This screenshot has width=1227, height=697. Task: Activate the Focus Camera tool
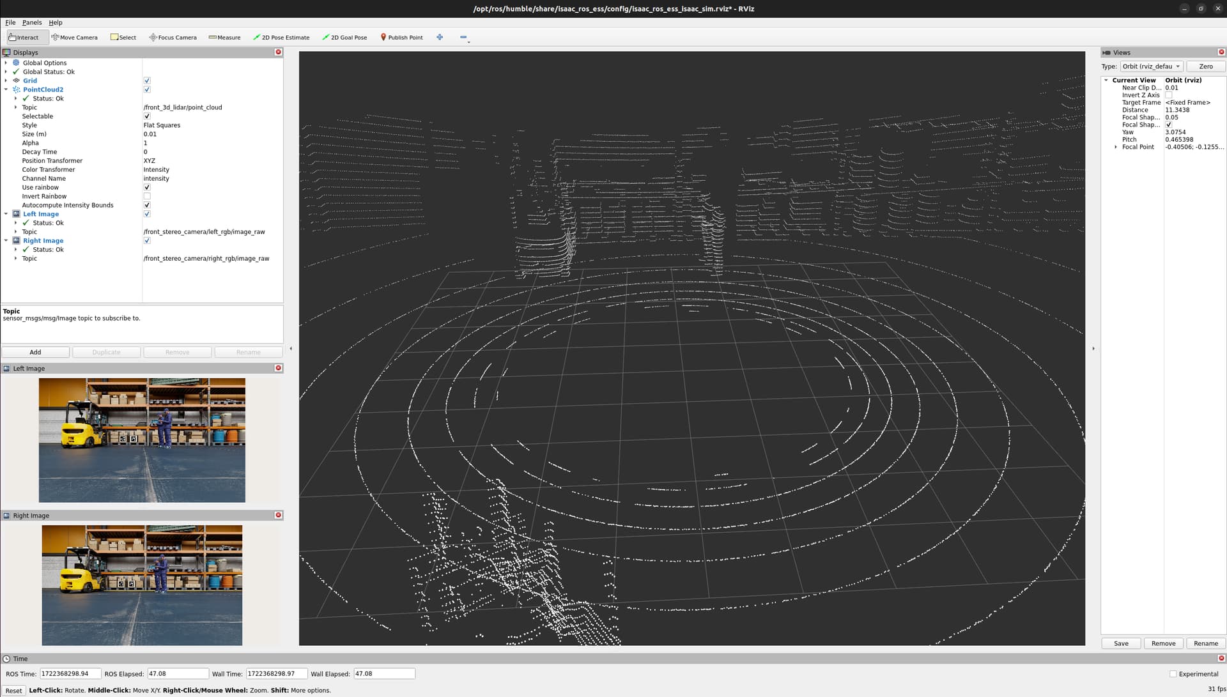(173, 37)
